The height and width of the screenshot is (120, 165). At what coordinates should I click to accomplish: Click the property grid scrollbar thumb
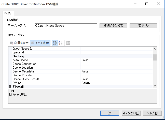(155, 57)
